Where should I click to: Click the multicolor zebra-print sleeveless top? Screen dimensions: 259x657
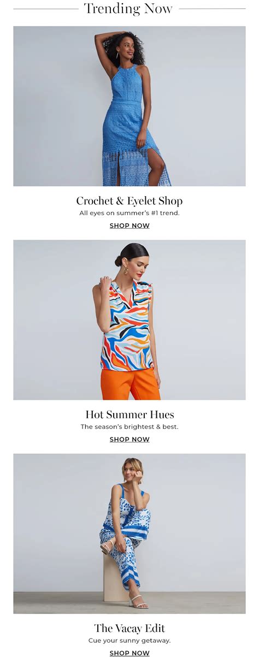tap(127, 328)
